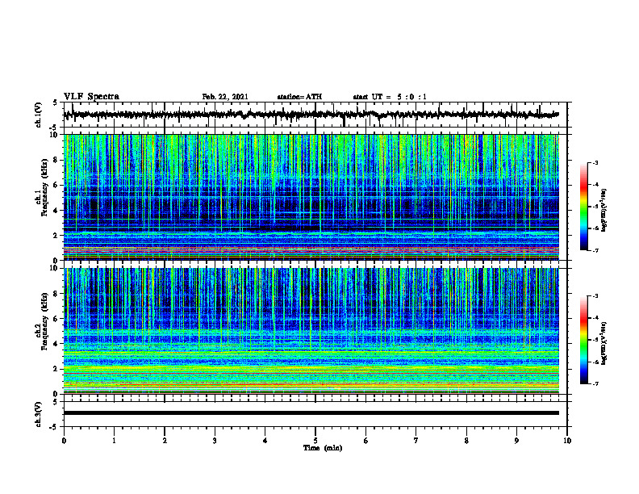Click the ch.1 spectrogram panel
This screenshot has height=494, width=639.
(x=311, y=197)
